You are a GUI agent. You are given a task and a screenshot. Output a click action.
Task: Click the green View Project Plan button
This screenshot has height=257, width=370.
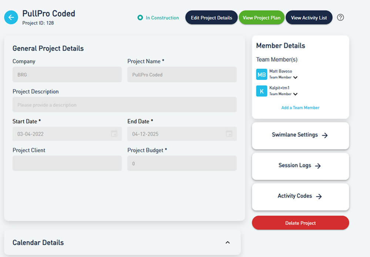[x=262, y=18]
